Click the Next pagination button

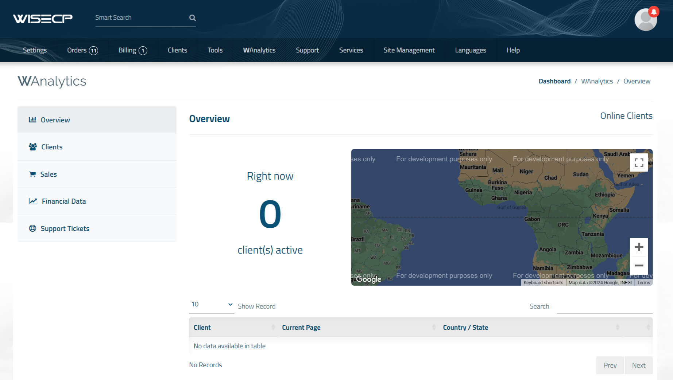coord(638,365)
